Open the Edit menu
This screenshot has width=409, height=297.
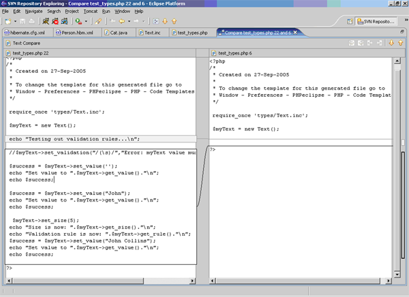coord(16,11)
